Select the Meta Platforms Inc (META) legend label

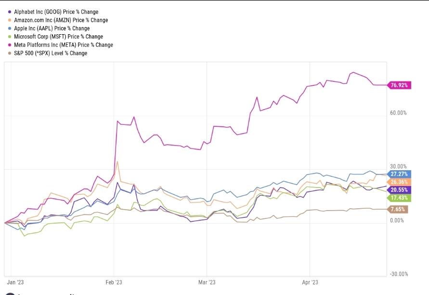pyautogui.click(x=64, y=45)
